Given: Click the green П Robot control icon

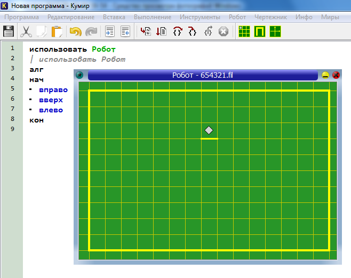Looking at the screenshot, I should pos(260,31).
